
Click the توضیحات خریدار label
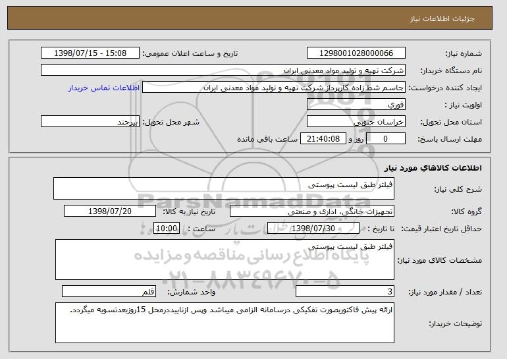pyautogui.click(x=455, y=323)
